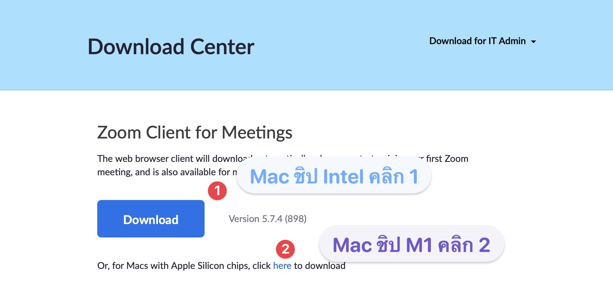Click the "here" link for Apple Silicon
Image resolution: width=613 pixels, height=297 pixels.
(282, 266)
